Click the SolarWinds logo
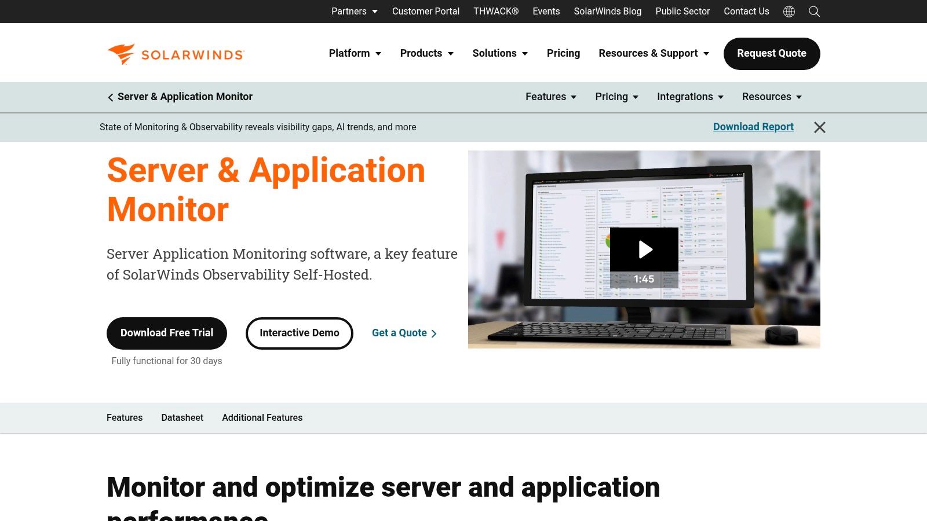This screenshot has width=927, height=521. point(176,54)
